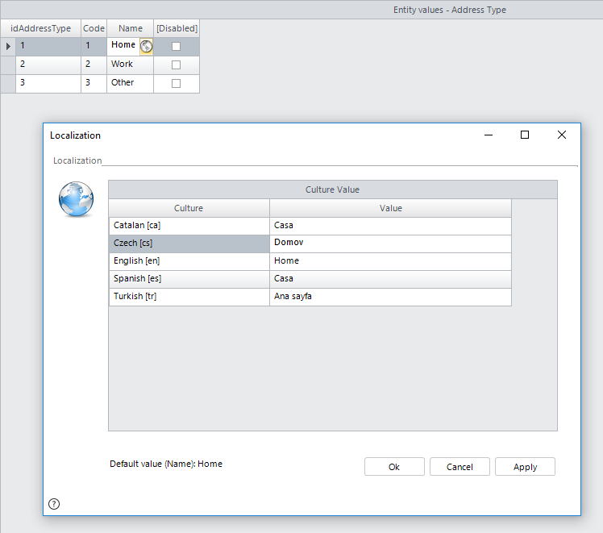Select the Catalan [ca] culture row

189,226
